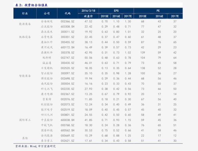Select the company cell 台海核电
Image resolution: width=198 pixels, height=151 pixels.
pyautogui.click(x=47, y=22)
